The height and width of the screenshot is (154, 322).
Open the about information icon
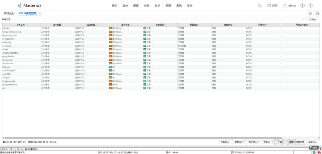click(x=303, y=6)
